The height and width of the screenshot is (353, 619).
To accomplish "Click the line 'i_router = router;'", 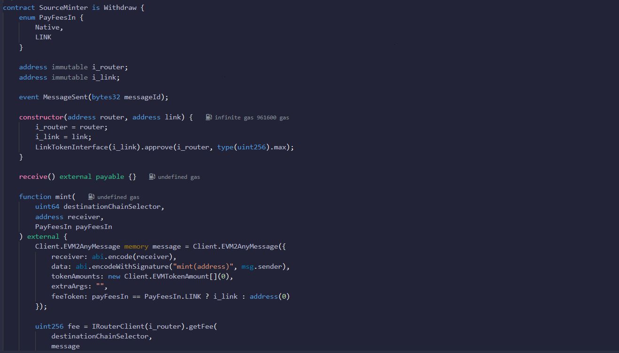I will pyautogui.click(x=72, y=127).
